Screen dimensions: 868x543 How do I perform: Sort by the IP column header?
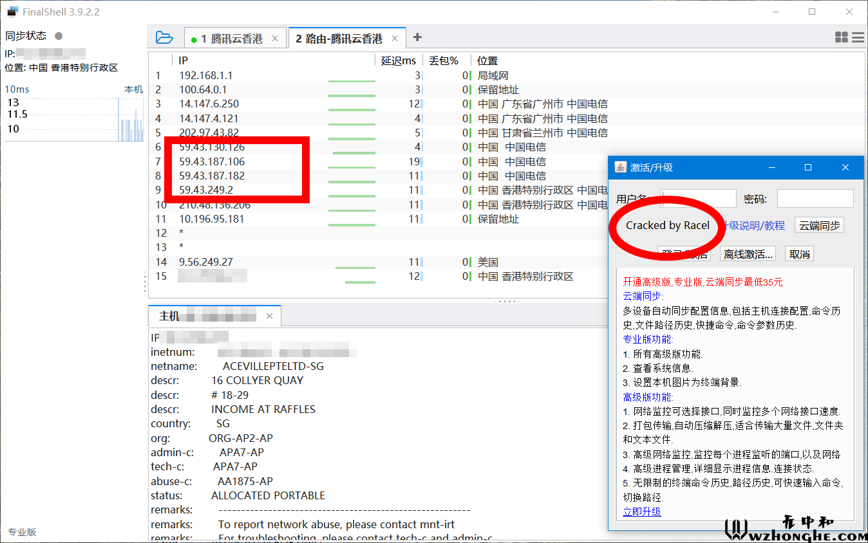point(275,60)
